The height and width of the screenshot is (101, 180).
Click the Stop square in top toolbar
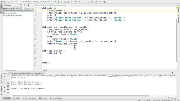[71, 2]
